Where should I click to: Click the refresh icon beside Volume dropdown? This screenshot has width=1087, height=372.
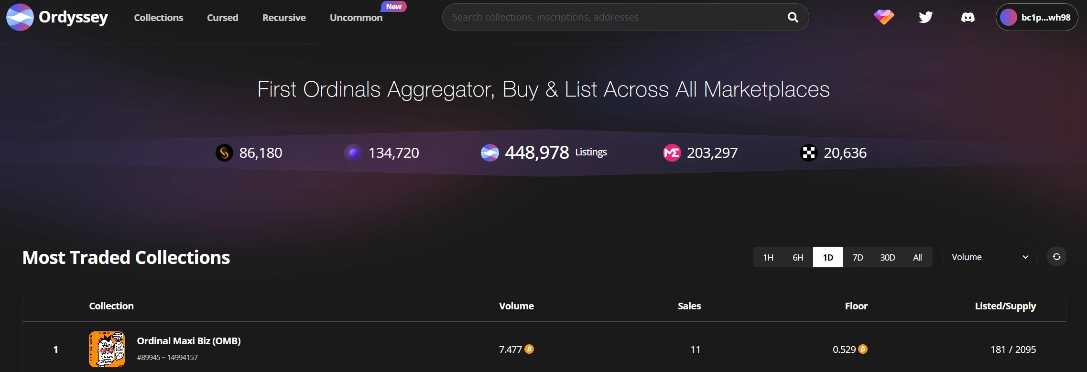click(1056, 257)
